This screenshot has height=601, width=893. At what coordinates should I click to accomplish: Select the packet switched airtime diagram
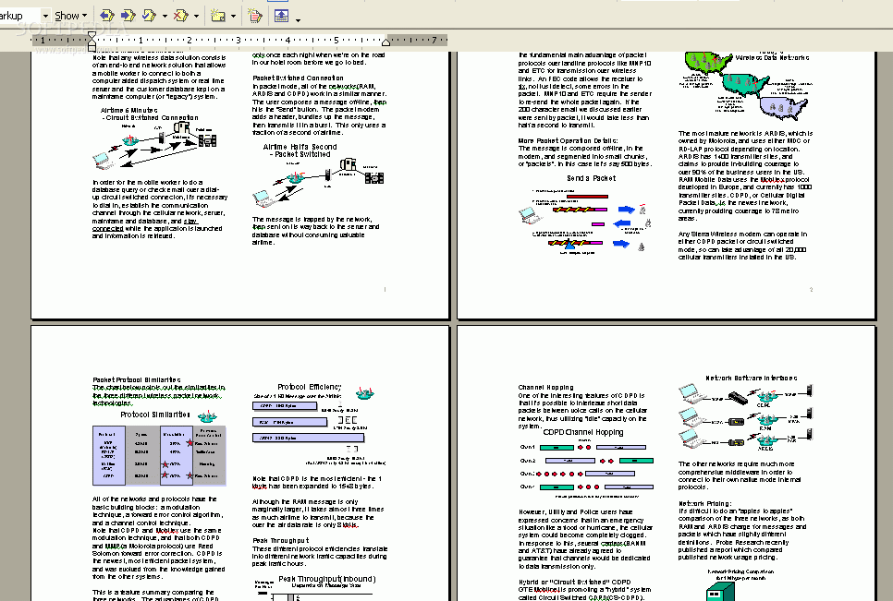tap(318, 183)
